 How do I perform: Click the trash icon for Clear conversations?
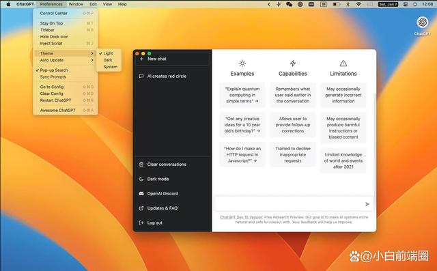141,165
